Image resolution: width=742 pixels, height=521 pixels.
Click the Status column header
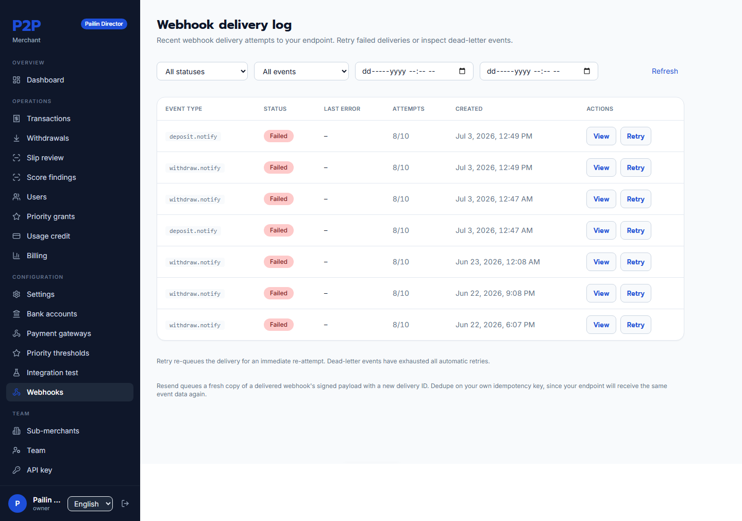pyautogui.click(x=275, y=109)
